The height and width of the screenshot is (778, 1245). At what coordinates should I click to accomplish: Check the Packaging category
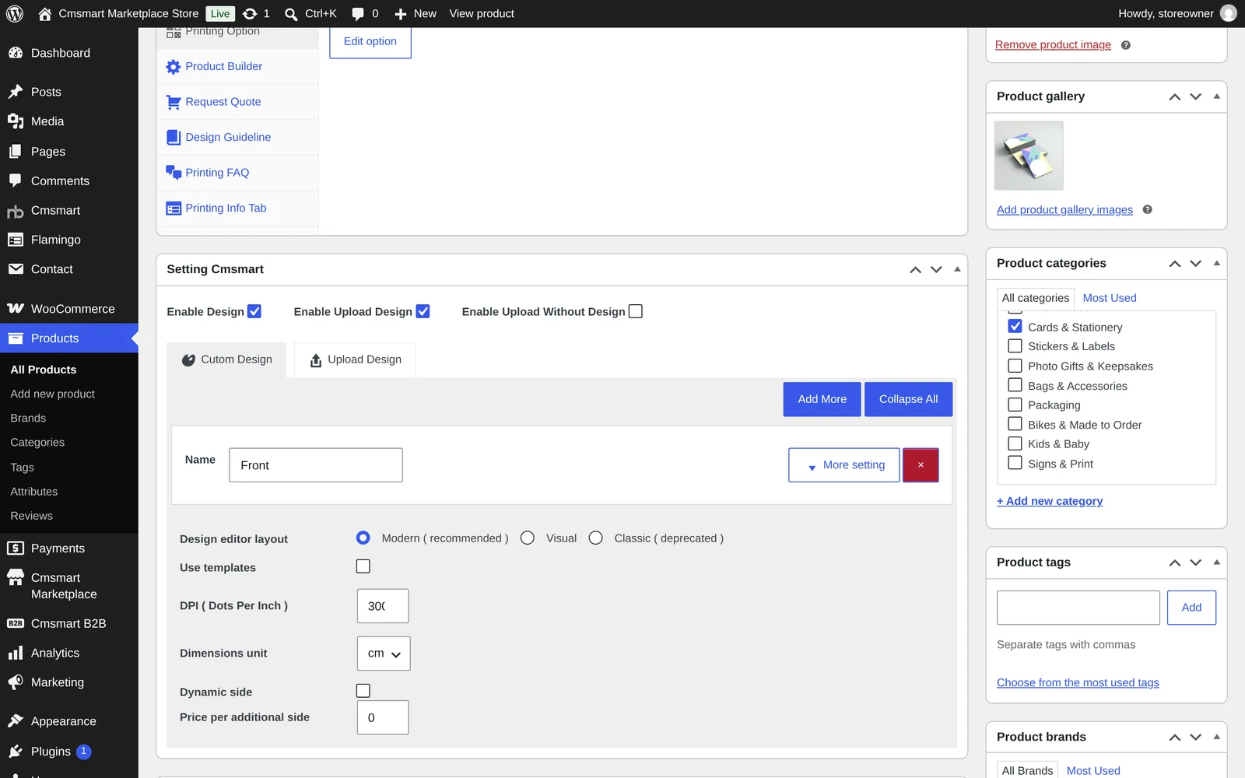click(1015, 405)
